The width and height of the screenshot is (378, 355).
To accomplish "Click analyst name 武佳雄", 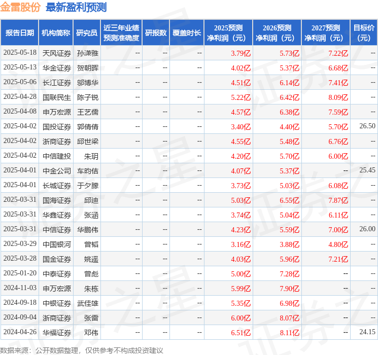I will coord(88,303).
